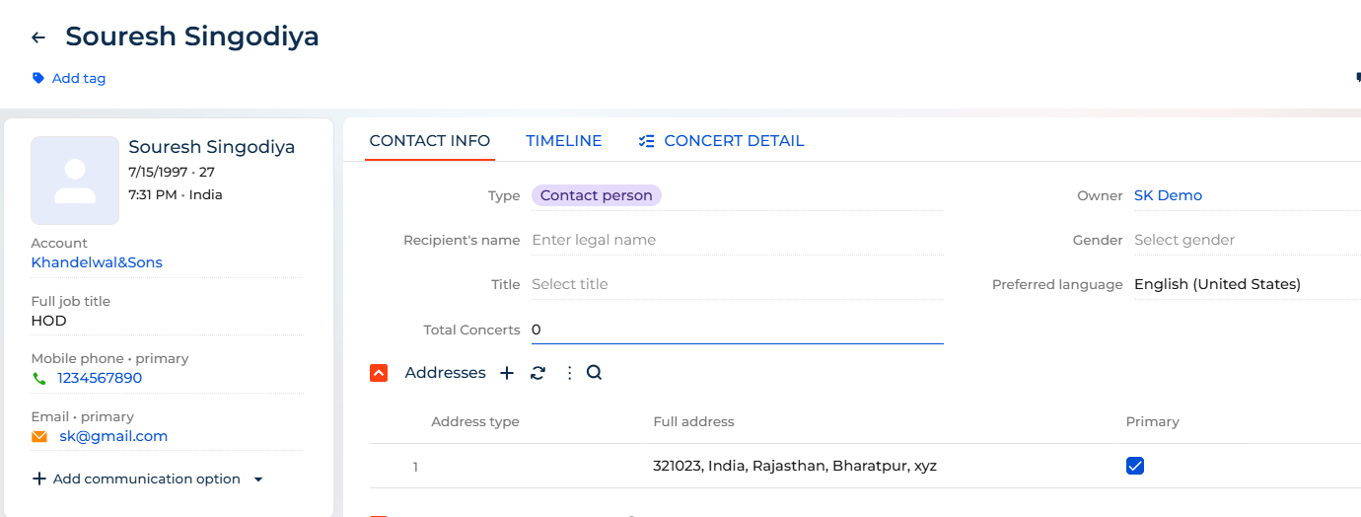Open the Select title dropdown

click(x=738, y=284)
